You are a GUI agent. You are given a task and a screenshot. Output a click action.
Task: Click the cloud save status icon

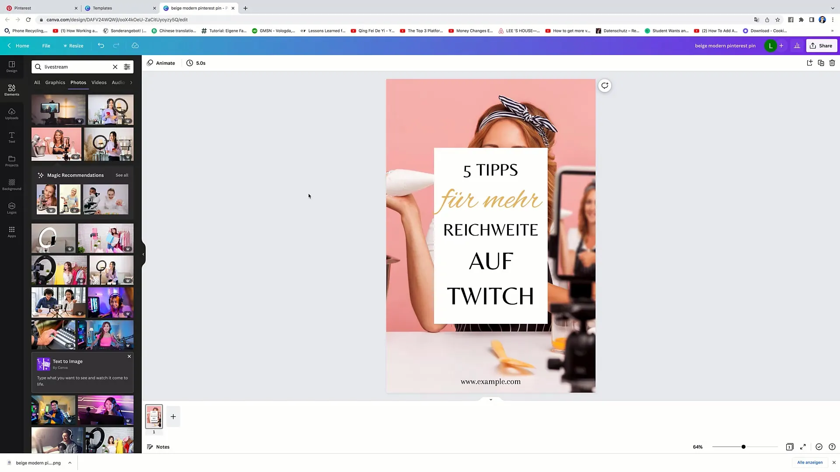(x=135, y=45)
